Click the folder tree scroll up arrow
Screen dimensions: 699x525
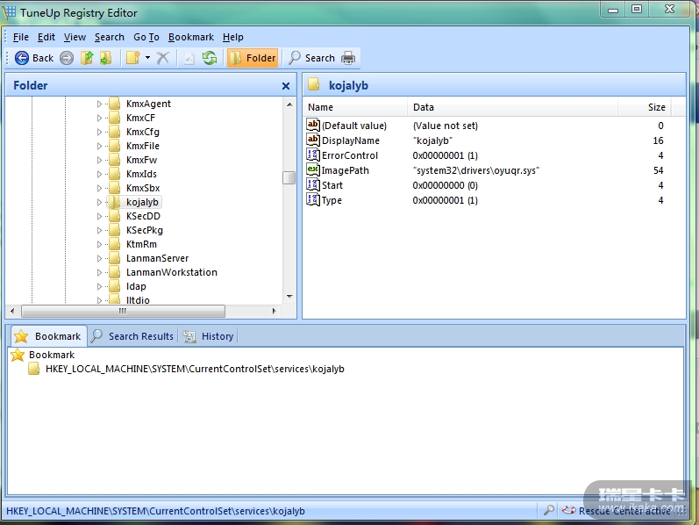(289, 104)
